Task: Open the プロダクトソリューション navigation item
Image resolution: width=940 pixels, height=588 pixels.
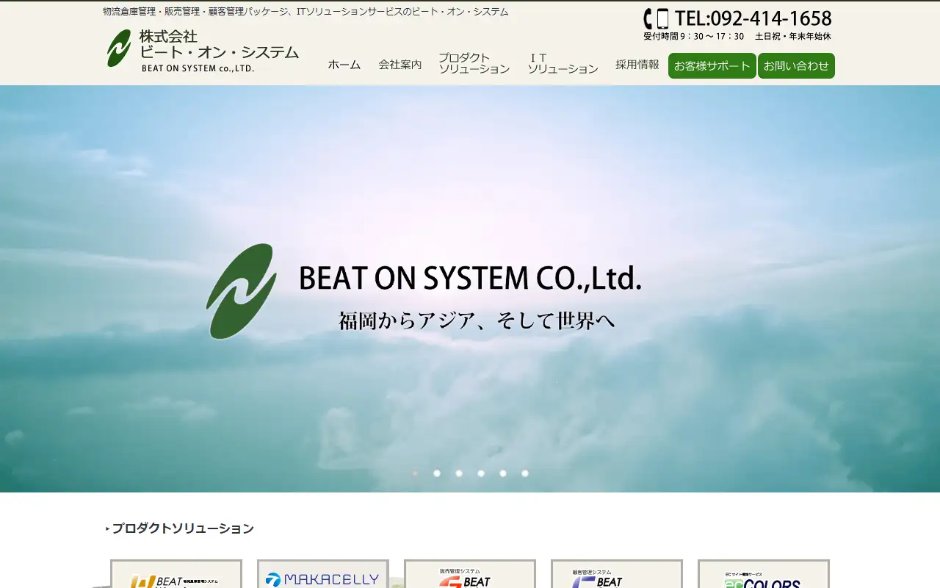Action: [x=474, y=63]
